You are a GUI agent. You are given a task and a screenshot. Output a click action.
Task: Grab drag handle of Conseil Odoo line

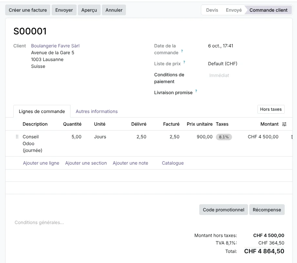point(17,137)
